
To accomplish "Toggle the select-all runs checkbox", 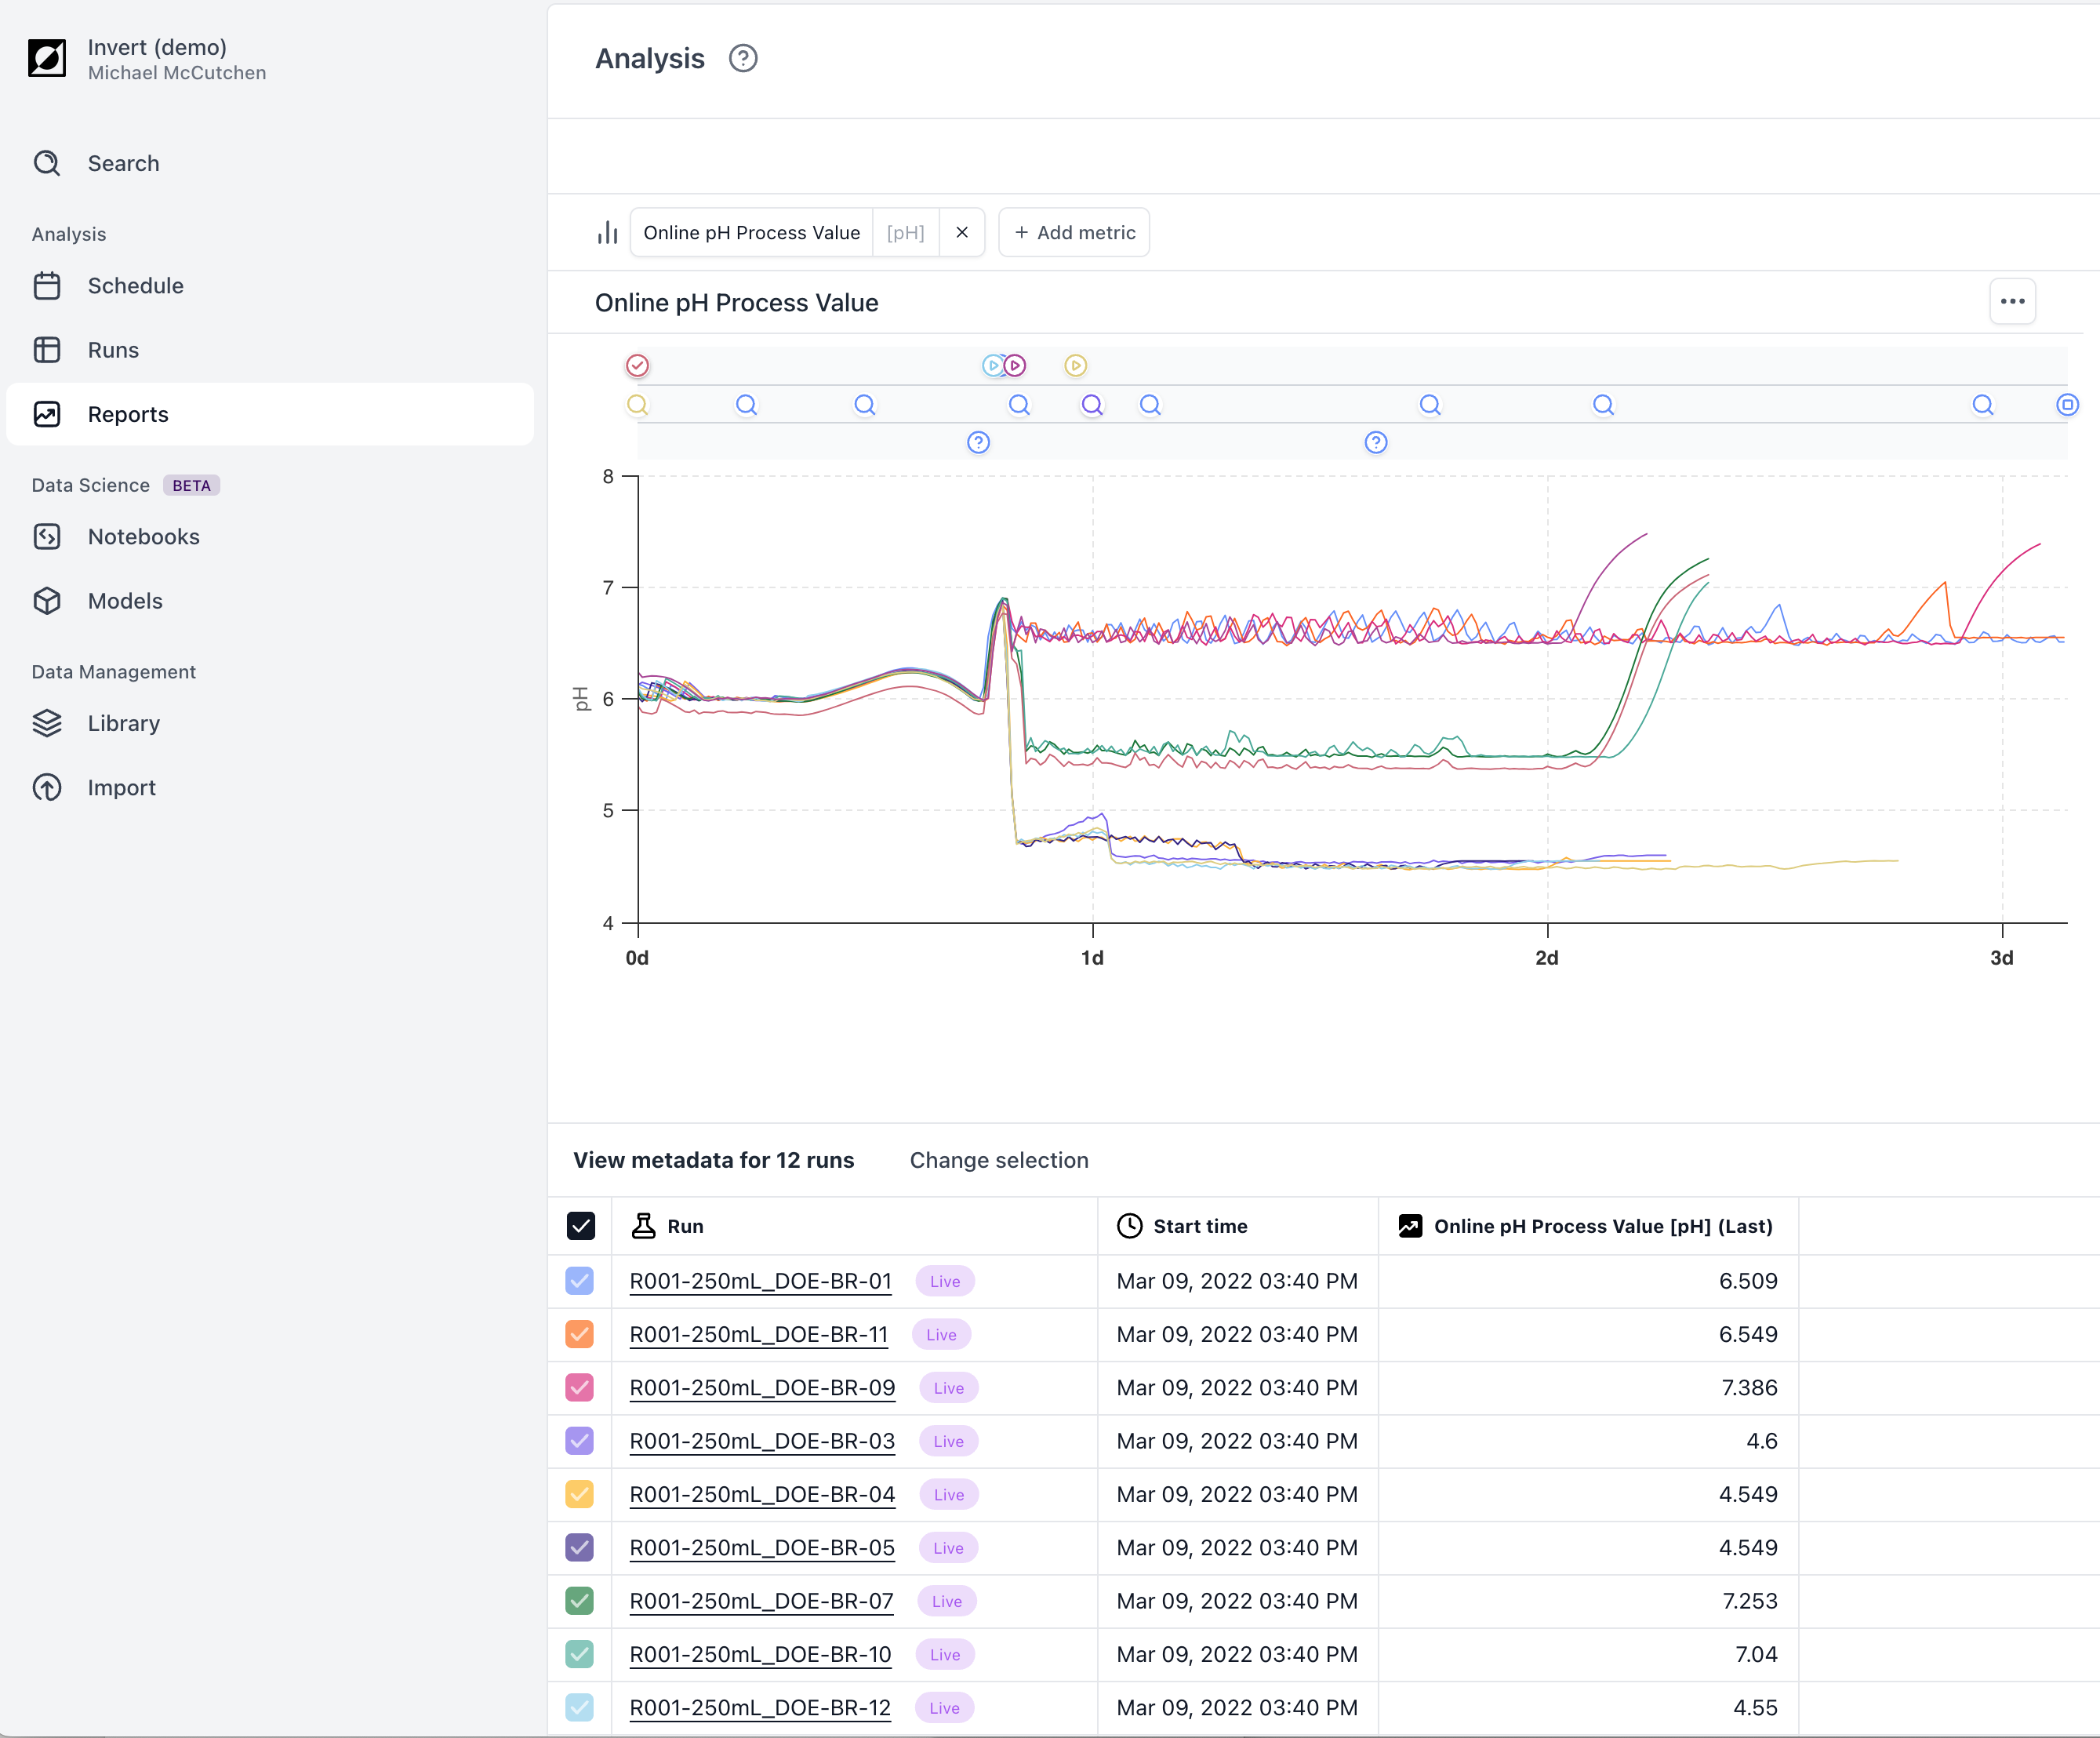I will pos(580,1226).
